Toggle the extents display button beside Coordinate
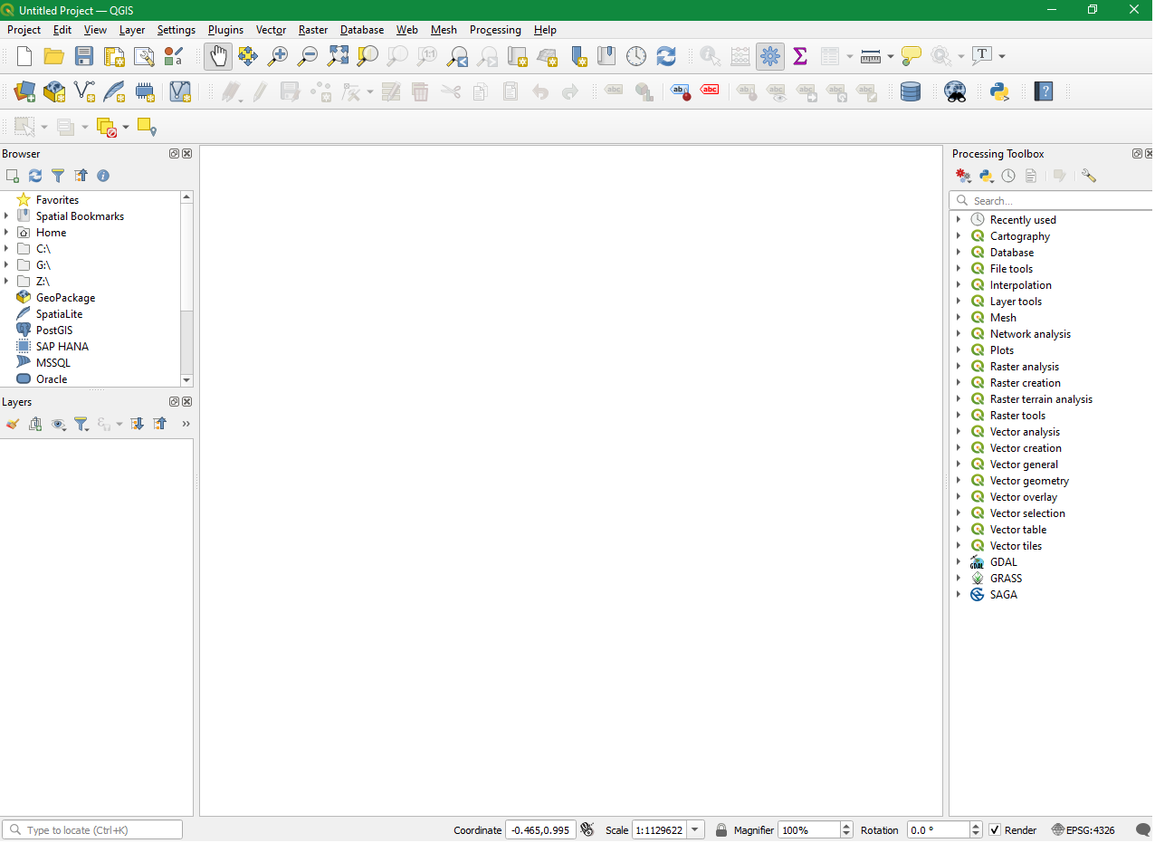Viewport: 1155px width, 843px height. click(587, 830)
